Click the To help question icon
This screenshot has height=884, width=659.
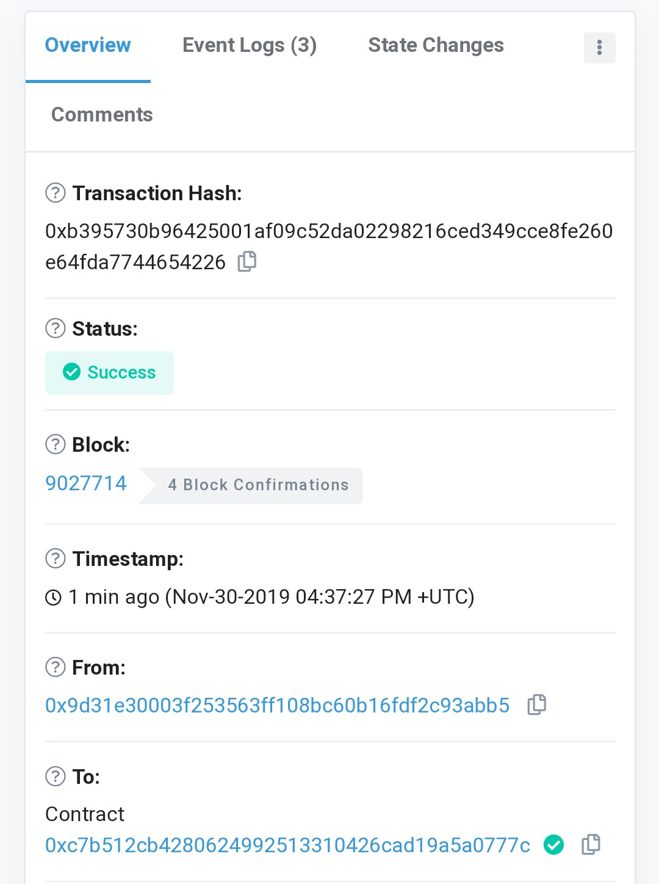[x=56, y=777]
